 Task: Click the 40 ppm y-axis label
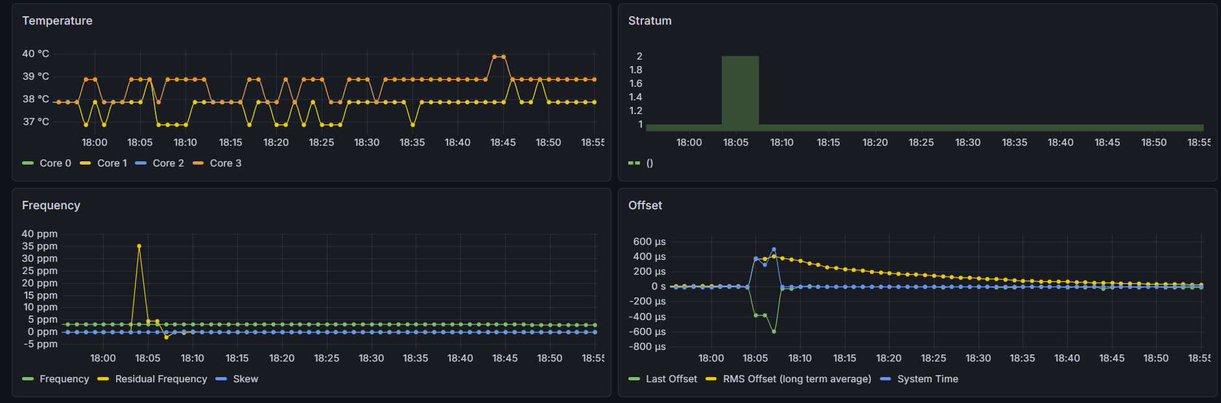(40, 234)
